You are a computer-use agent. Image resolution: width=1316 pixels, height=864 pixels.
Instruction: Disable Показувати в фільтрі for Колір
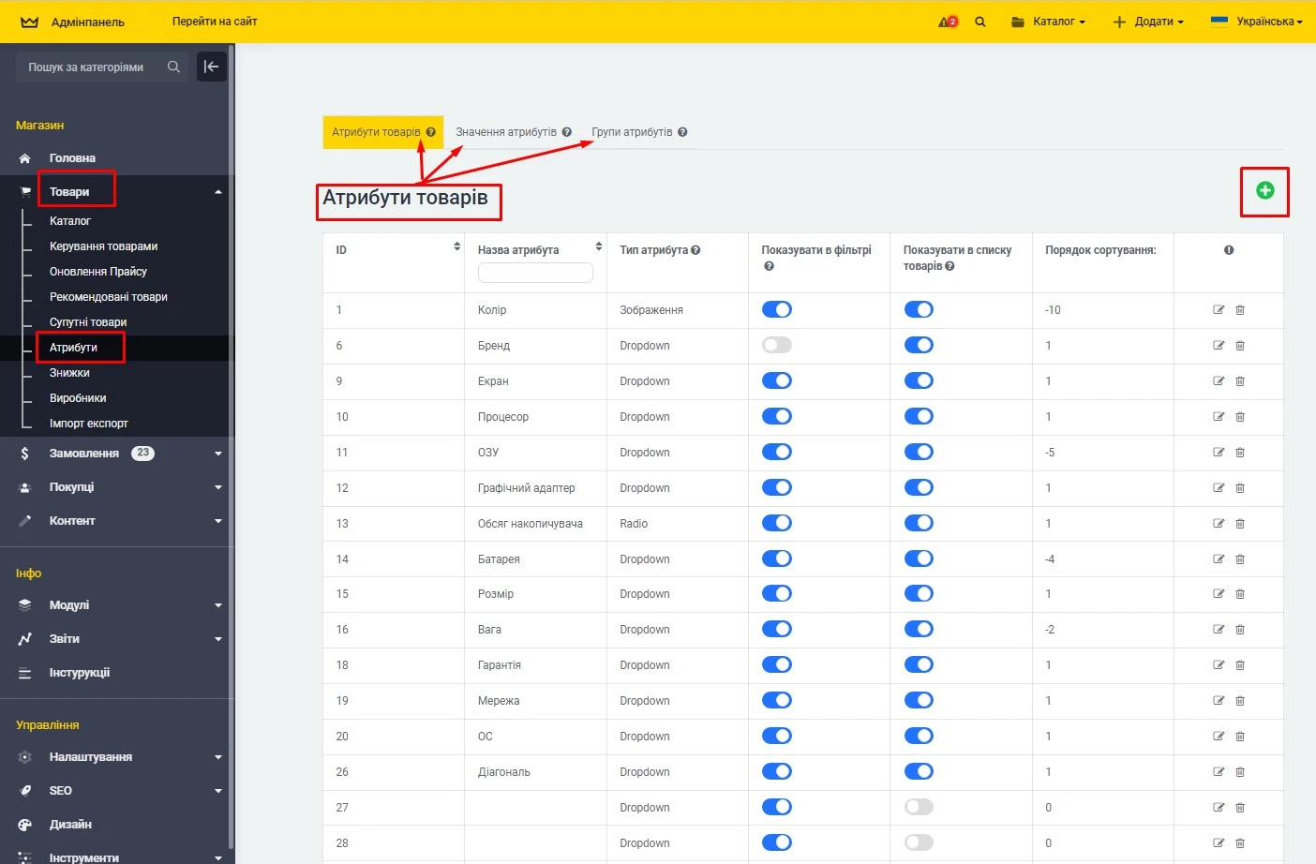tap(776, 308)
